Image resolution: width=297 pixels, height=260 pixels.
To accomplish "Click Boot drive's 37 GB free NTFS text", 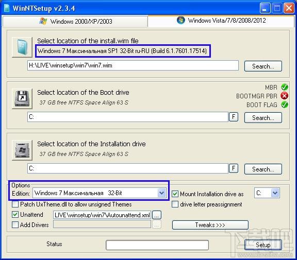I will [84, 102].
